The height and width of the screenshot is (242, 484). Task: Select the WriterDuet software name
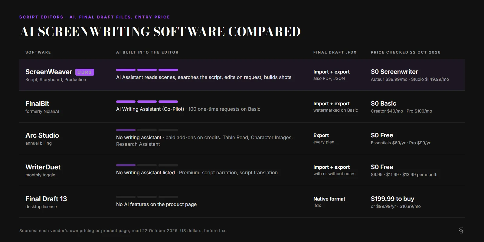point(43,167)
